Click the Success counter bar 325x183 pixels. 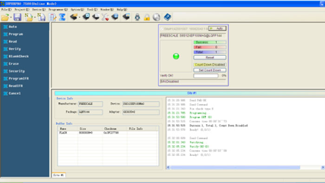point(210,42)
